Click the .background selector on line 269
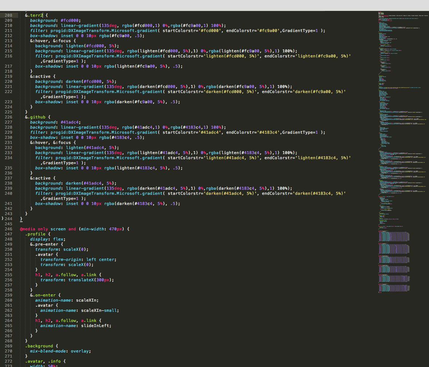429x367 pixels. coord(39,346)
